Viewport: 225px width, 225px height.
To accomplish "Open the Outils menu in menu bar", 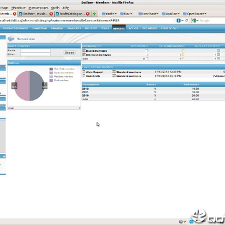I will [x=56, y=7].
